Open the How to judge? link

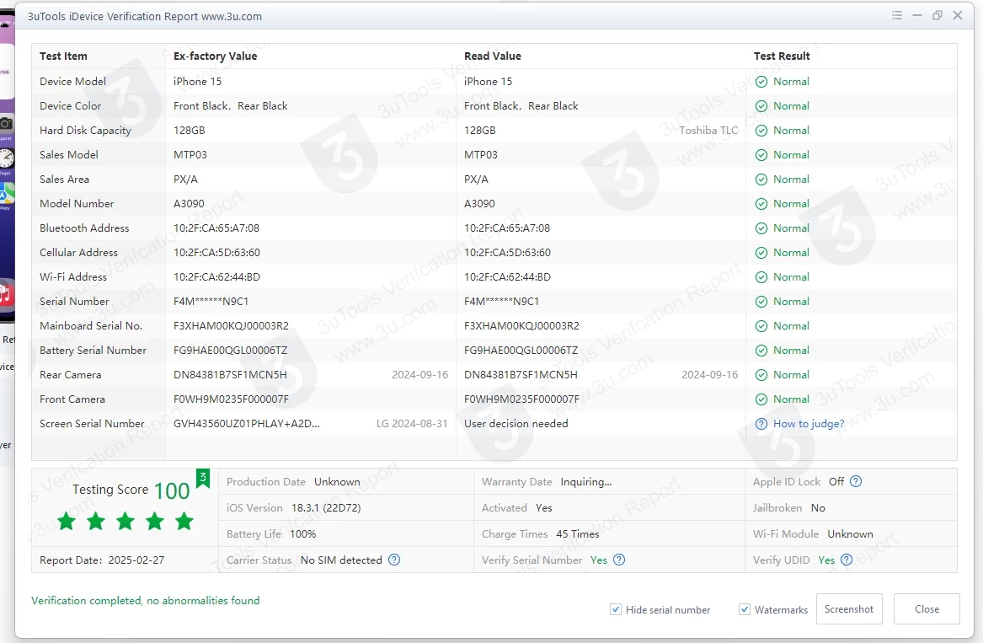[808, 424]
